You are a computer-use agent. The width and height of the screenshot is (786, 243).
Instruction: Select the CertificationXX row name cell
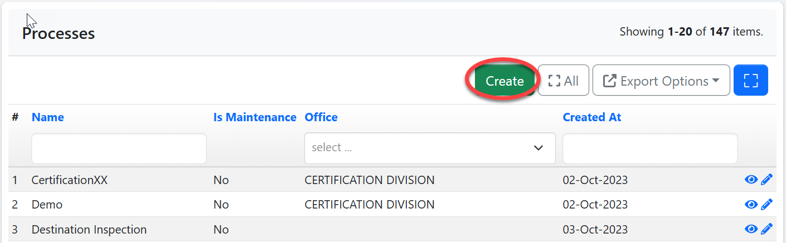(69, 180)
